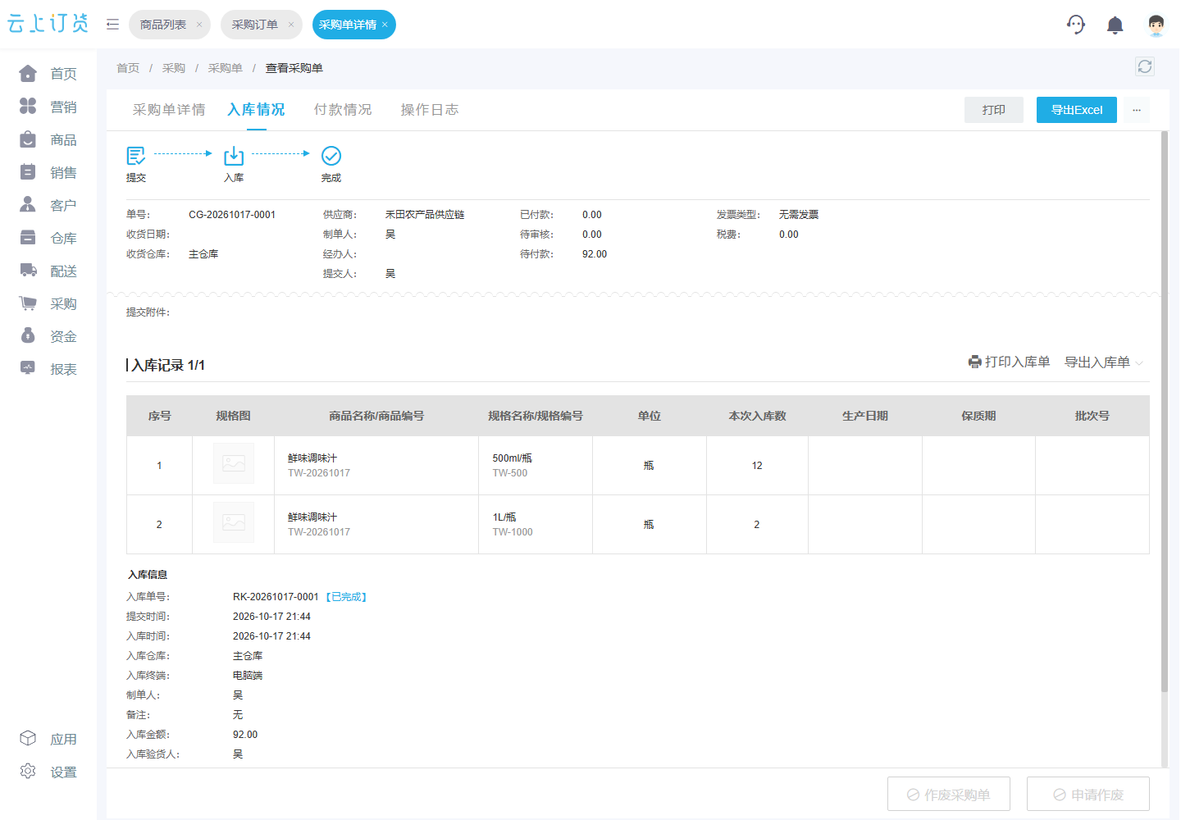Open 资金 in sidebar
The width and height of the screenshot is (1181, 820).
point(48,336)
